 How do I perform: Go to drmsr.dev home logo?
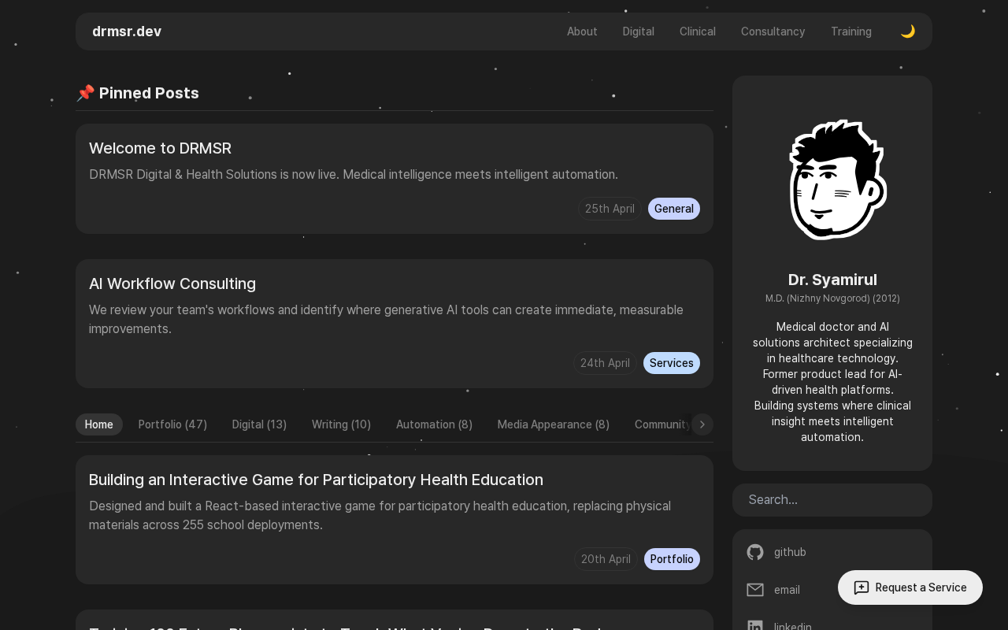[x=127, y=31]
